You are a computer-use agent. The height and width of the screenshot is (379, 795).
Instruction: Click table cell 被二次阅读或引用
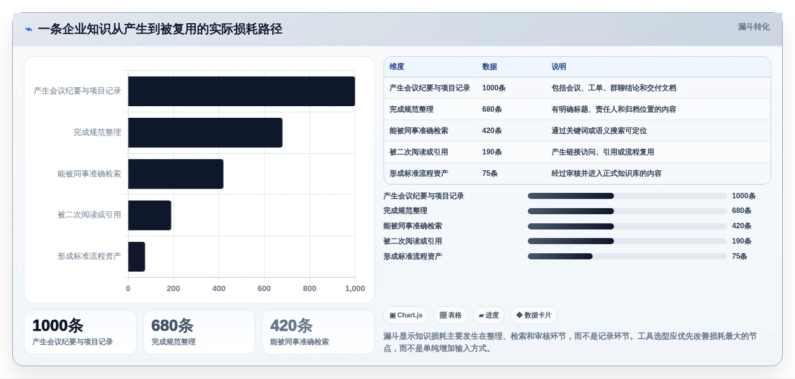click(419, 152)
